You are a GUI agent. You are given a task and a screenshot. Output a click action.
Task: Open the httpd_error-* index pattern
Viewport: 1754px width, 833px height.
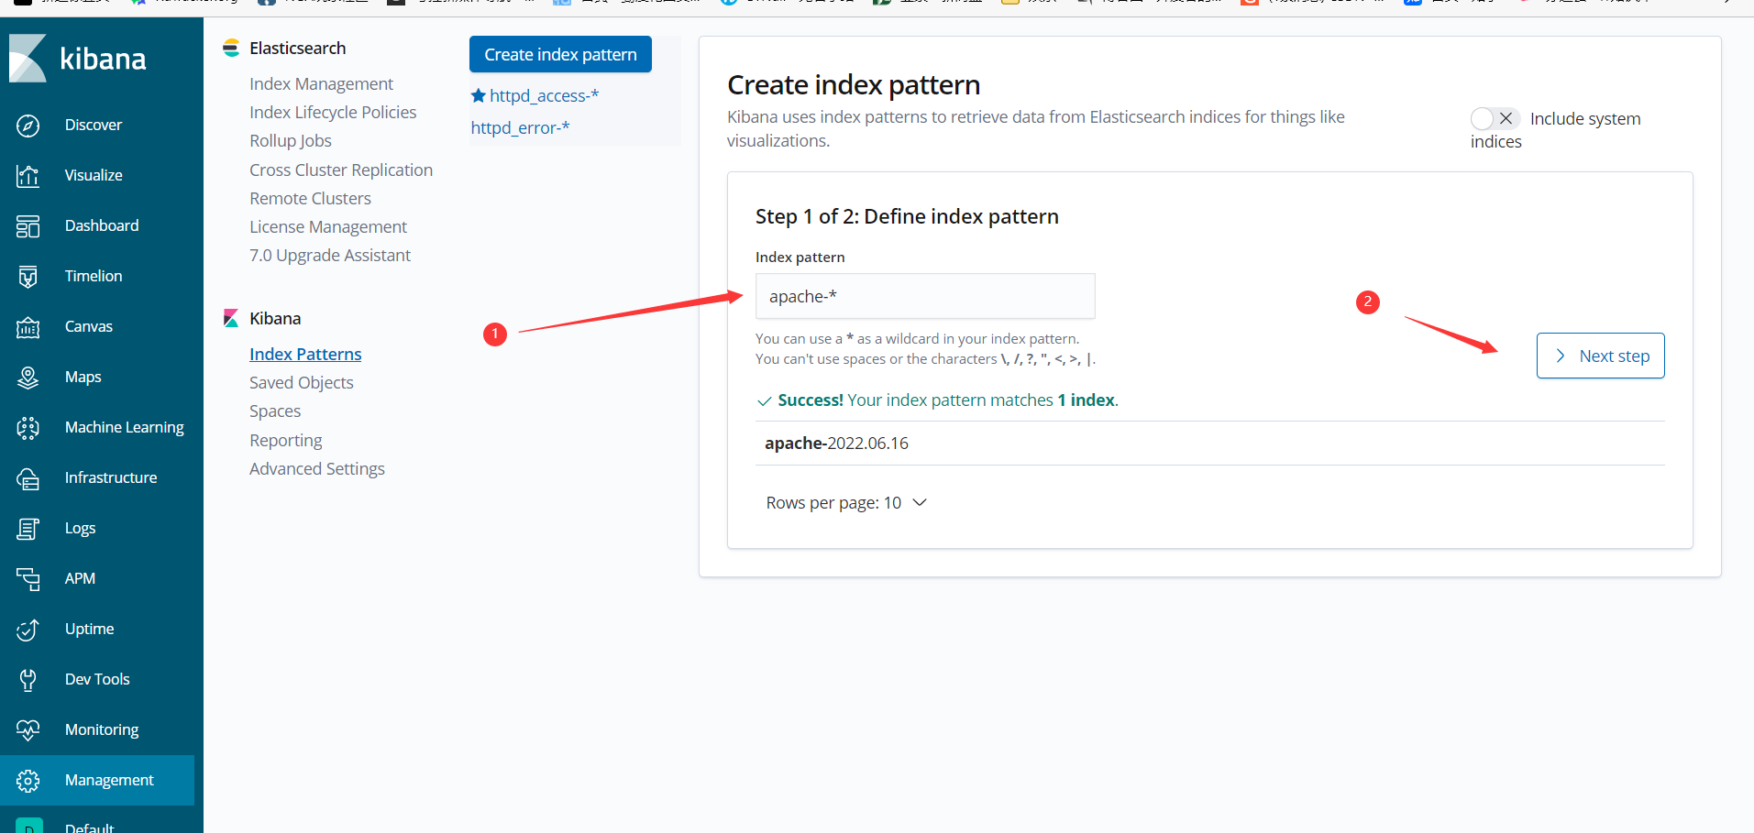(x=520, y=127)
